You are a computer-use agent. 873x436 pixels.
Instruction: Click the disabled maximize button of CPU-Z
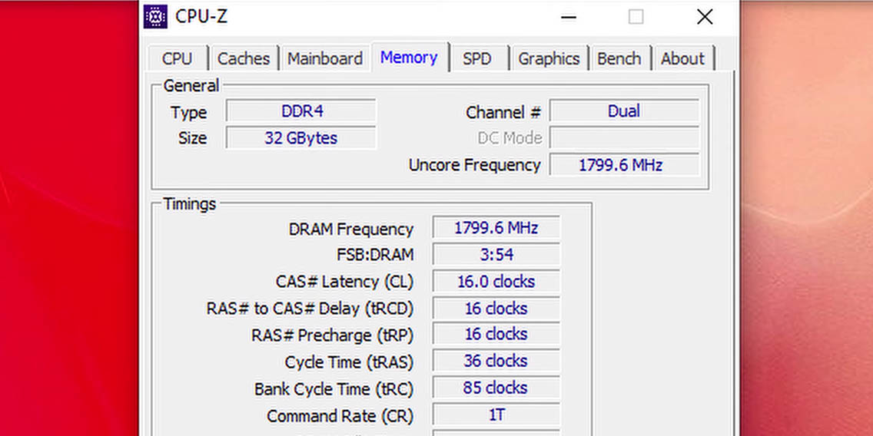(x=636, y=17)
